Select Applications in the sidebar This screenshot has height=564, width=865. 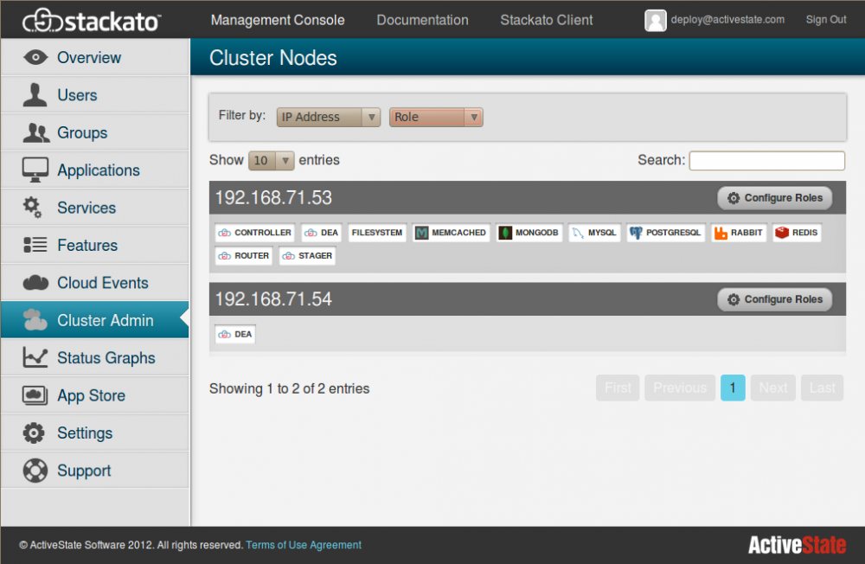(95, 170)
